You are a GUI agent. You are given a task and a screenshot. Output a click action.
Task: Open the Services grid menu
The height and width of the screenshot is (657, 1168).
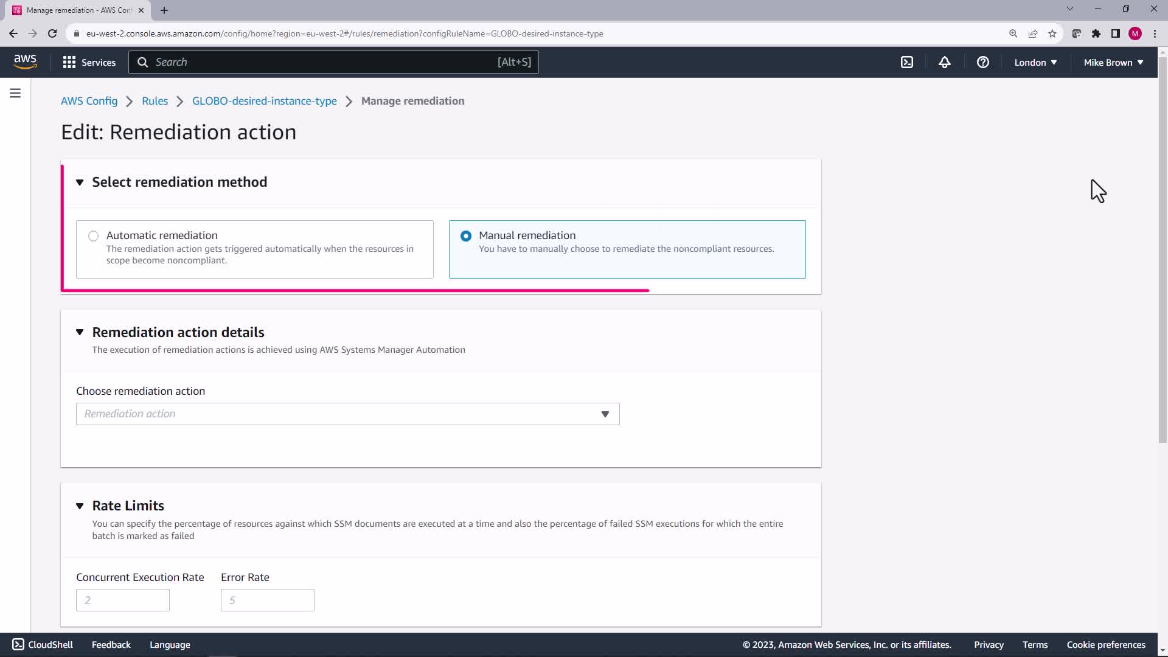click(x=89, y=62)
